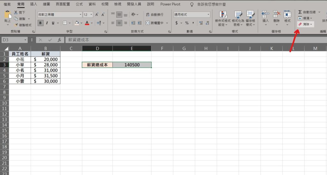Image resolution: width=327 pixels, height=175 pixels.
Task: Toggle Bold formatting
Action: (x=41, y=23)
